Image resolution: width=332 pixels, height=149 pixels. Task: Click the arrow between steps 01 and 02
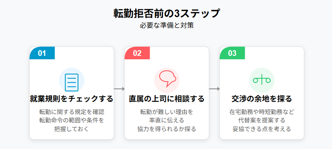coord(119,89)
